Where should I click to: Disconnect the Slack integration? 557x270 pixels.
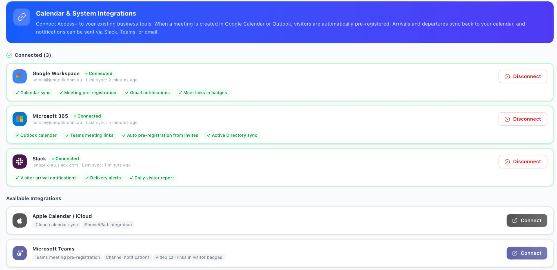(x=523, y=162)
